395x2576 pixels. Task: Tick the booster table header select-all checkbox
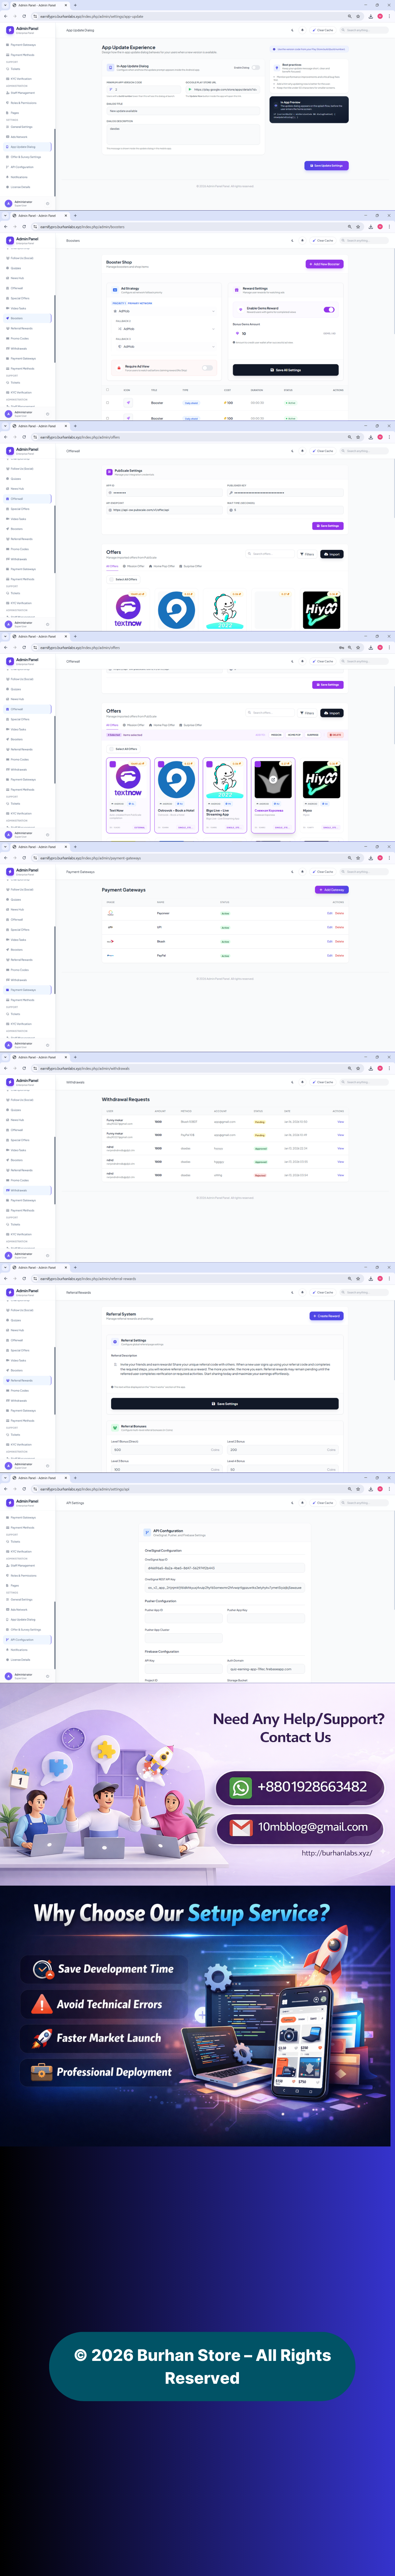(x=108, y=390)
